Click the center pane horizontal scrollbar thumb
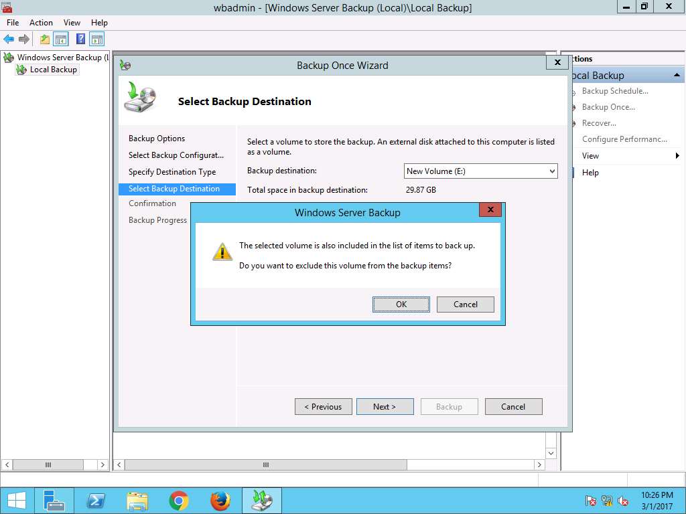Image resolution: width=686 pixels, height=514 pixels. [265, 464]
